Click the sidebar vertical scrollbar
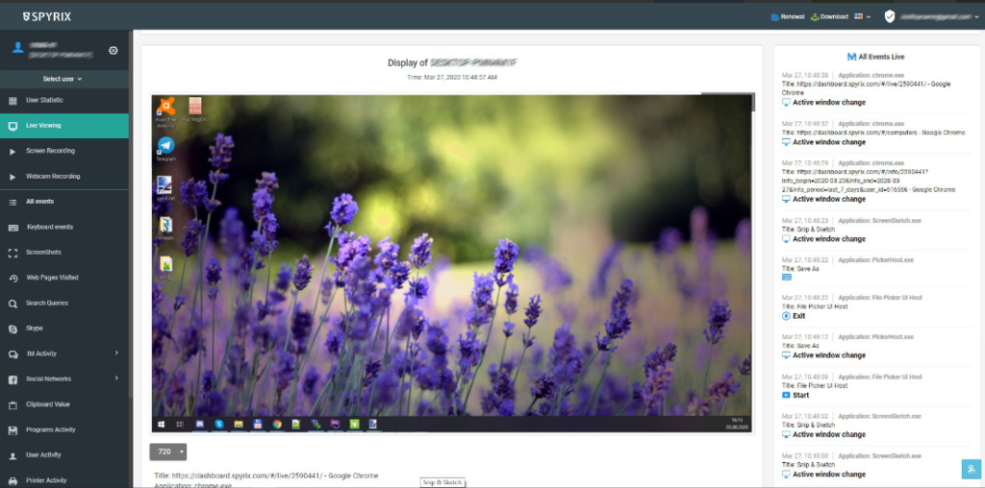 click(x=131, y=213)
